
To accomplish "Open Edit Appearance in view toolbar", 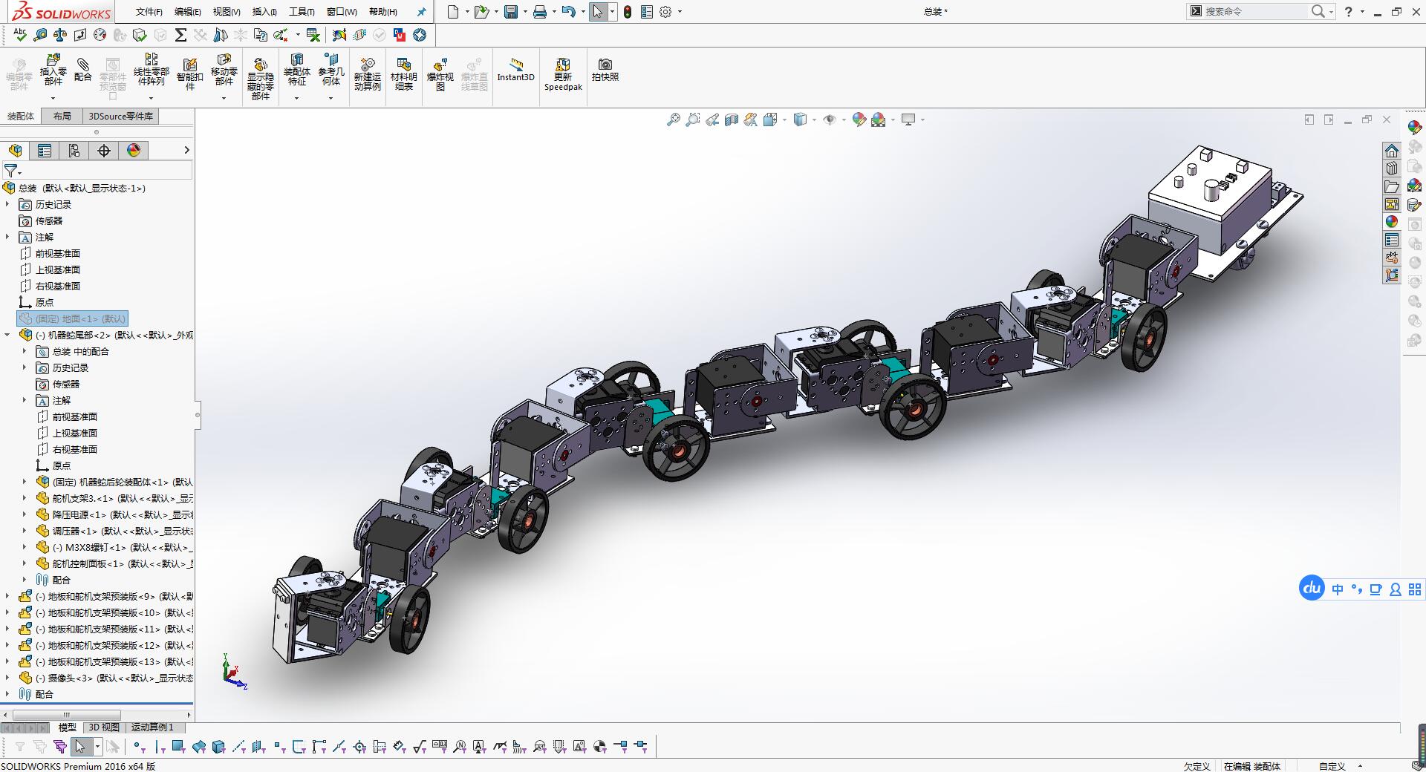I will click(x=859, y=120).
